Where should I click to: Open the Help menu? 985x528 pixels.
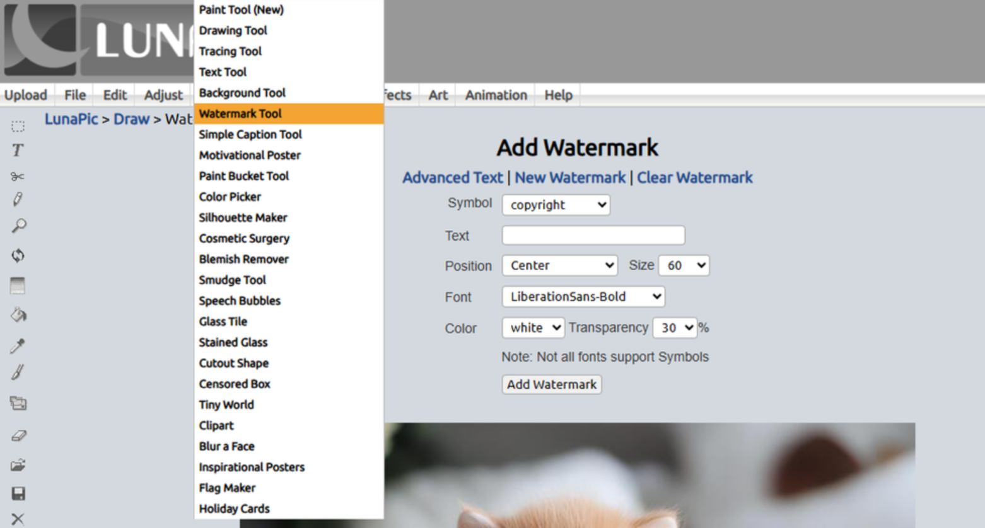[559, 95]
